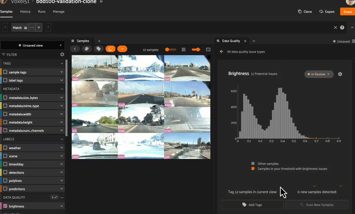The width and height of the screenshot is (355, 214).
Task: Switch to grid view icon
Action: [184, 49]
